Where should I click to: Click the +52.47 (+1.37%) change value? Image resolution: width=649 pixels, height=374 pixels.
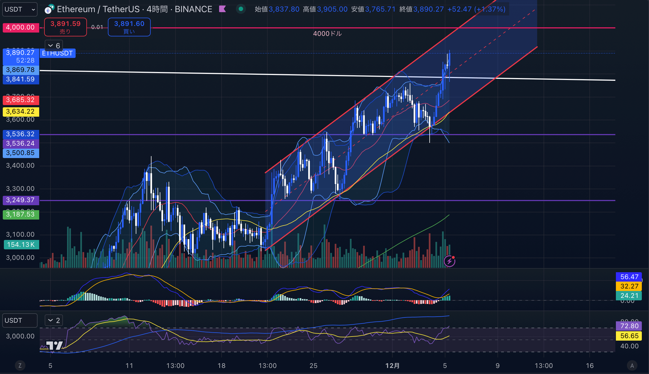(x=476, y=9)
